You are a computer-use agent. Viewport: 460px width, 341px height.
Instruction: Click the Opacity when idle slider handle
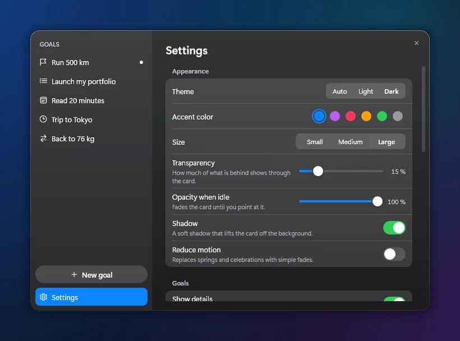click(378, 201)
